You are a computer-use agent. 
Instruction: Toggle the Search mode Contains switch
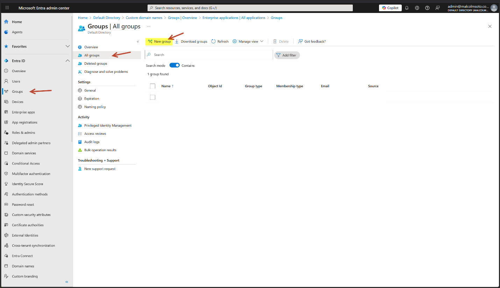[x=174, y=65]
